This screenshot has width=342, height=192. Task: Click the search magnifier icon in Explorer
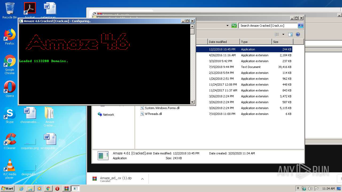point(301,26)
